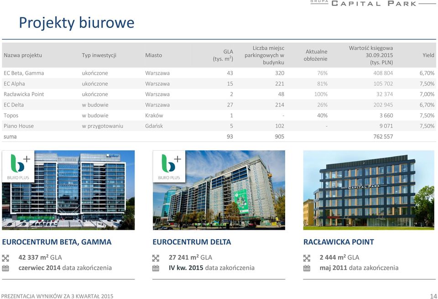Select the Projekty biurowe title

(77, 23)
